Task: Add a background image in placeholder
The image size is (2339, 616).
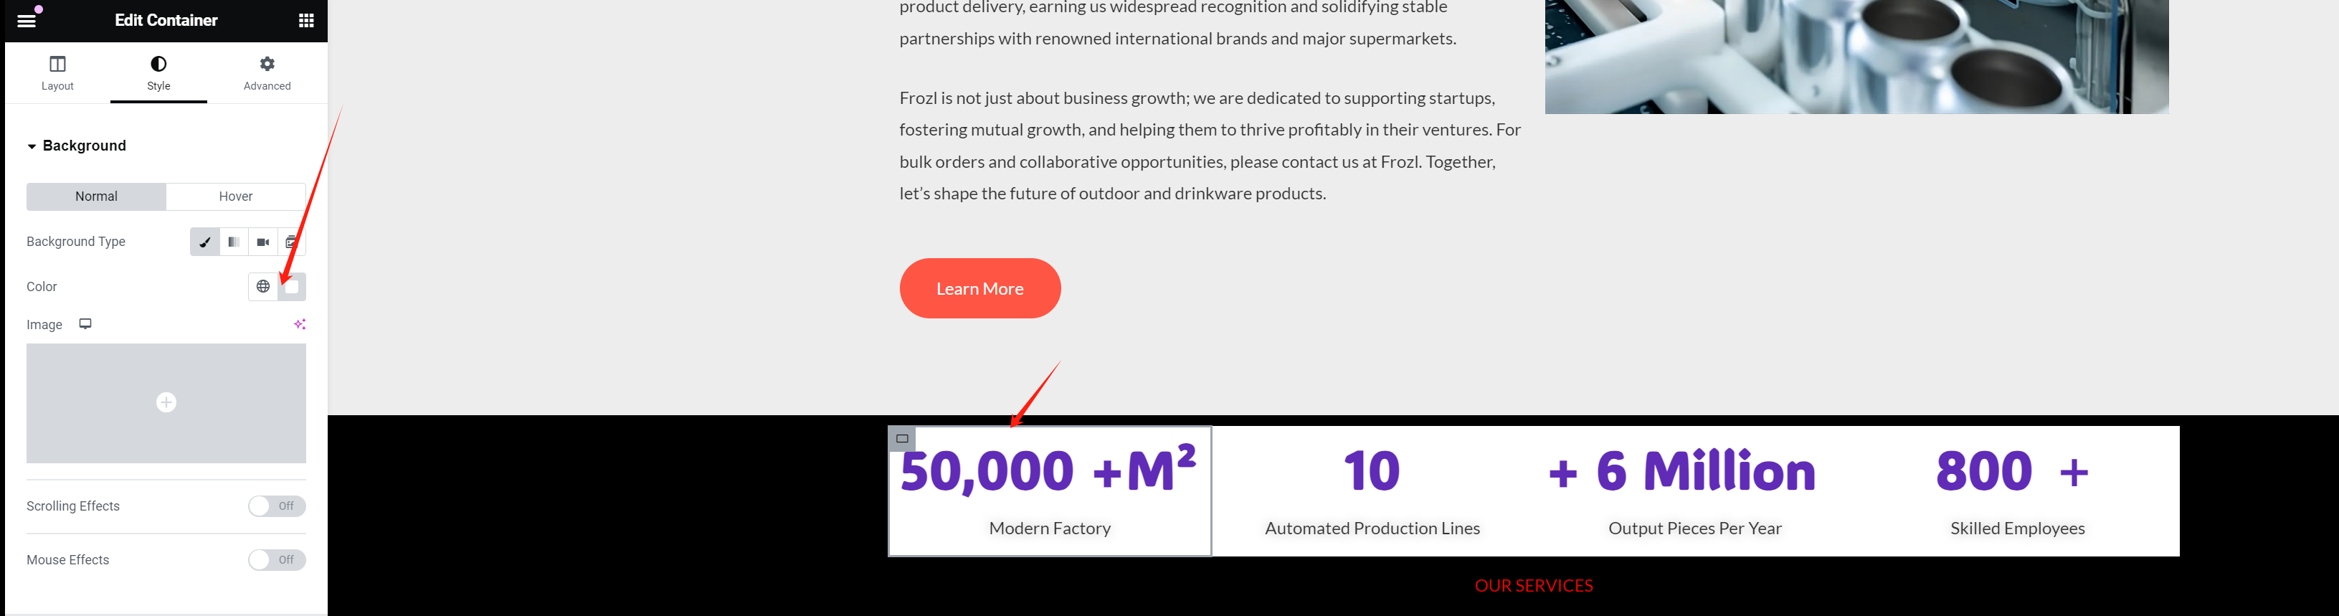Action: pos(166,402)
